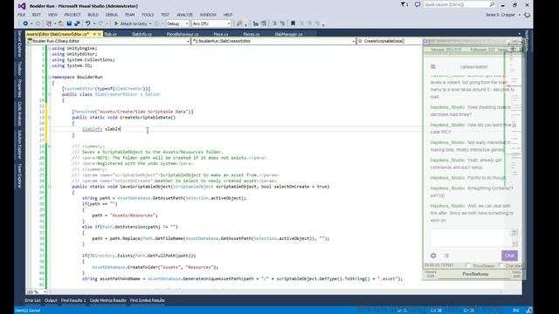Toggle the ShowStream checkbox
Viewport: 559px width, 314px height.
[468, 265]
